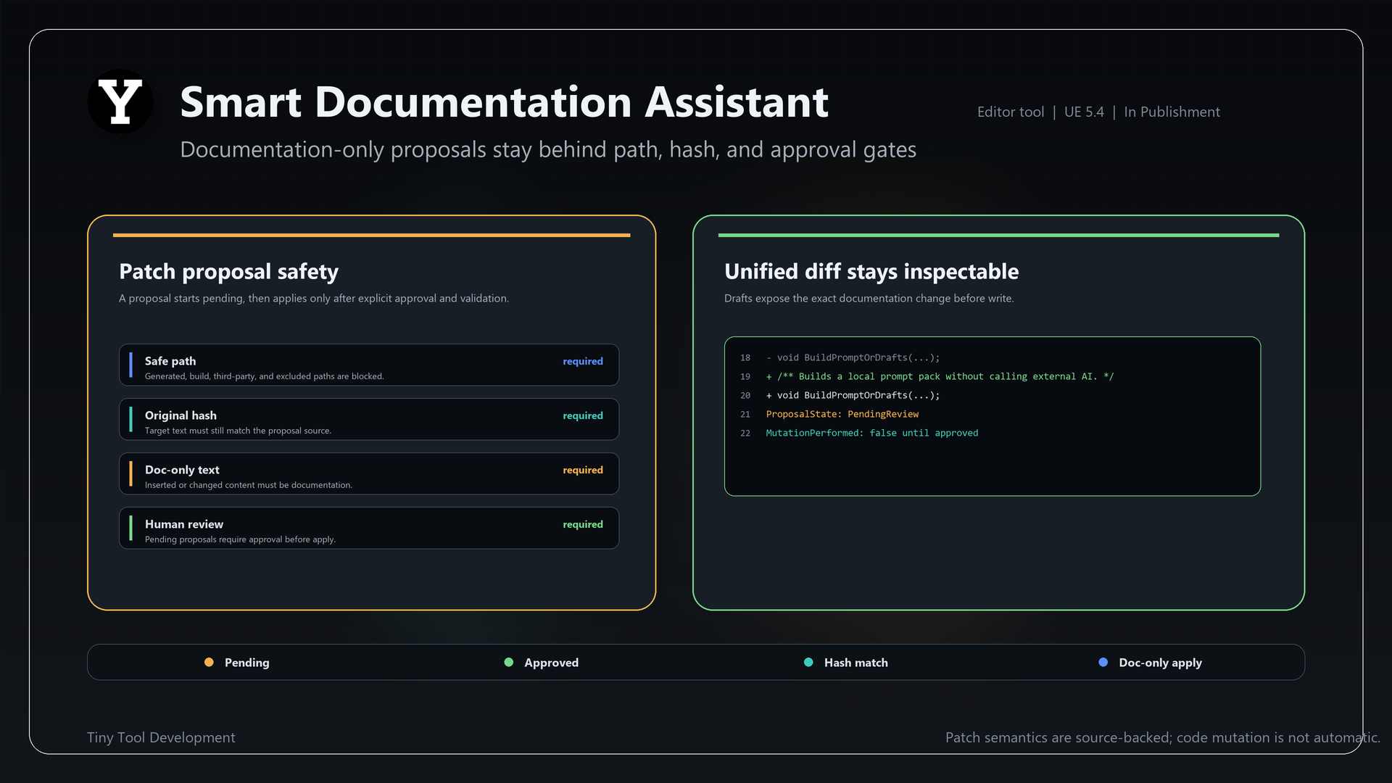The width and height of the screenshot is (1392, 783).
Task: Click 'Target text must still match' description
Action: click(x=238, y=431)
